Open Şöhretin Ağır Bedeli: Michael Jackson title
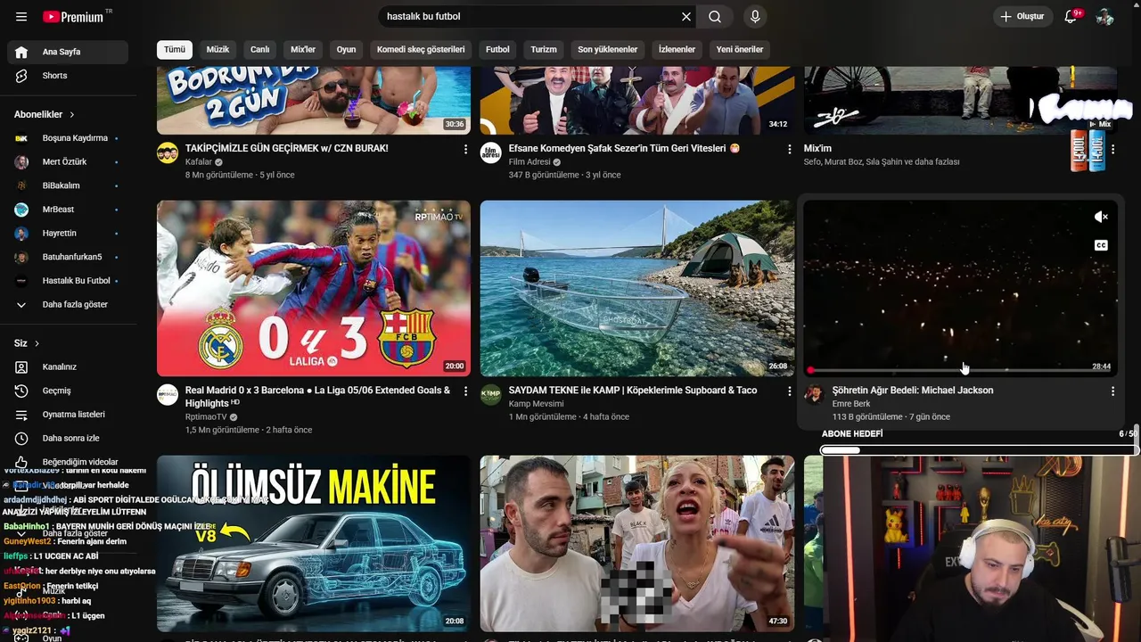This screenshot has height=642, width=1141. (x=913, y=390)
